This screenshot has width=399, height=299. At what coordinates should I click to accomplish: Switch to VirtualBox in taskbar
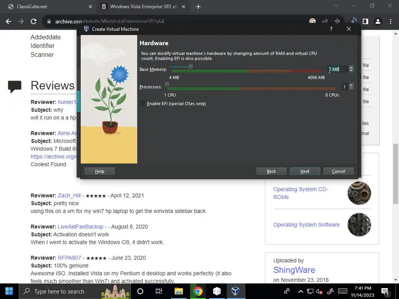(236, 291)
